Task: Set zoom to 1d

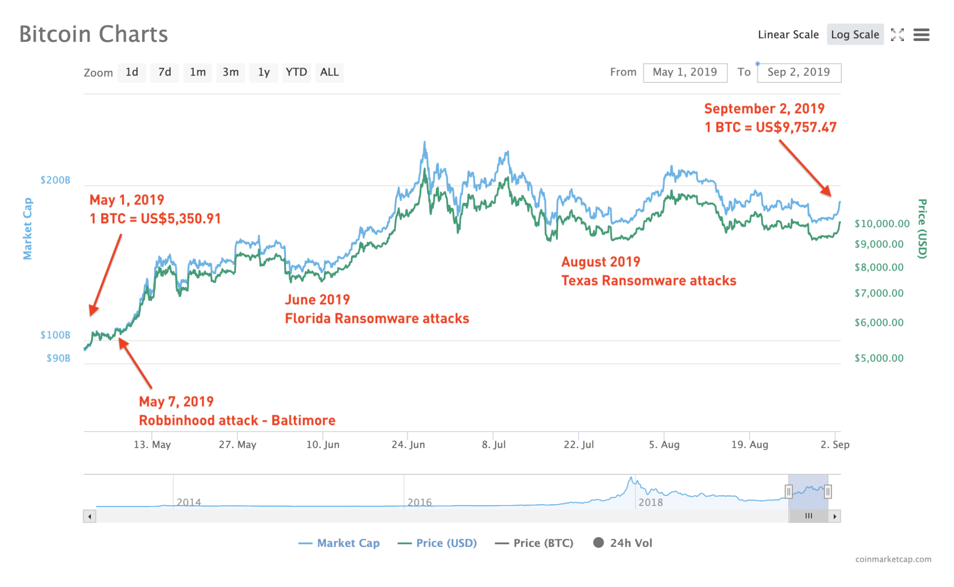Action: coord(132,72)
